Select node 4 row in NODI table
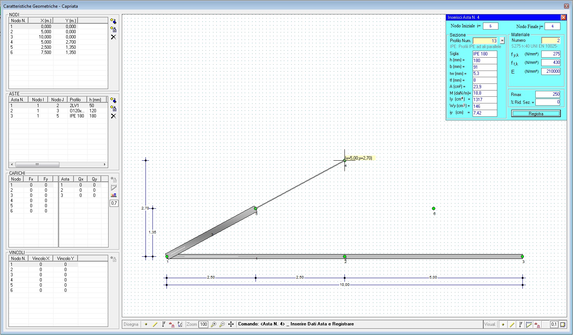The width and height of the screenshot is (573, 335). coord(58,42)
